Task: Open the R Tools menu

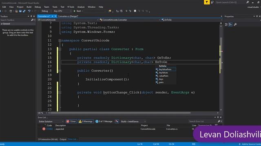Action: click(71, 7)
